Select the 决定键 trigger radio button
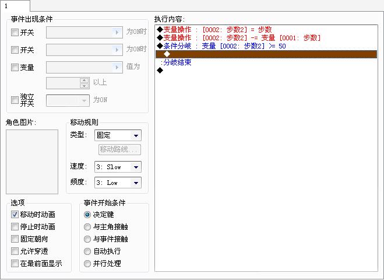 (87, 215)
